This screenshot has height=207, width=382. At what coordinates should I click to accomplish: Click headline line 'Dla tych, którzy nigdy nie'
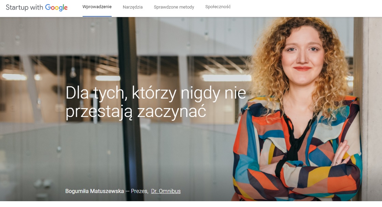156,93
